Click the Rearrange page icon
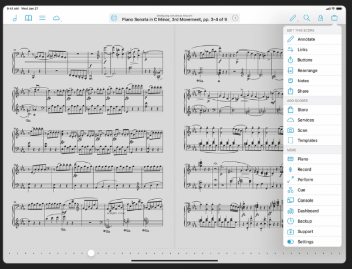 [290, 70]
